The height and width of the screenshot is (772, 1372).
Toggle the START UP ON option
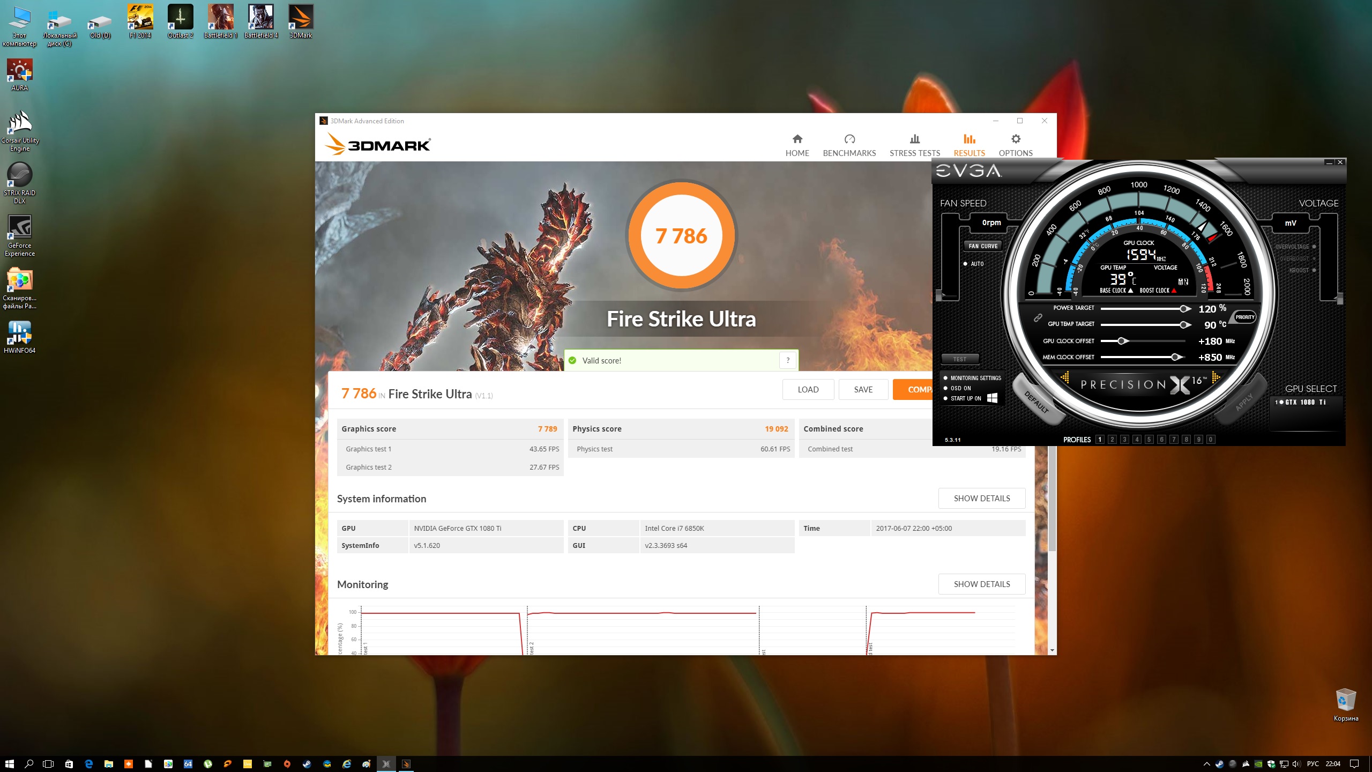(946, 398)
